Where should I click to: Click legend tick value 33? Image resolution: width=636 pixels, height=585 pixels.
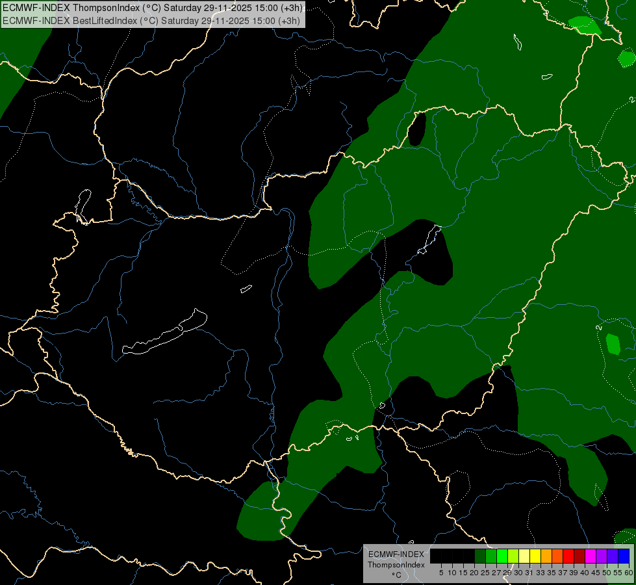[x=541, y=573]
